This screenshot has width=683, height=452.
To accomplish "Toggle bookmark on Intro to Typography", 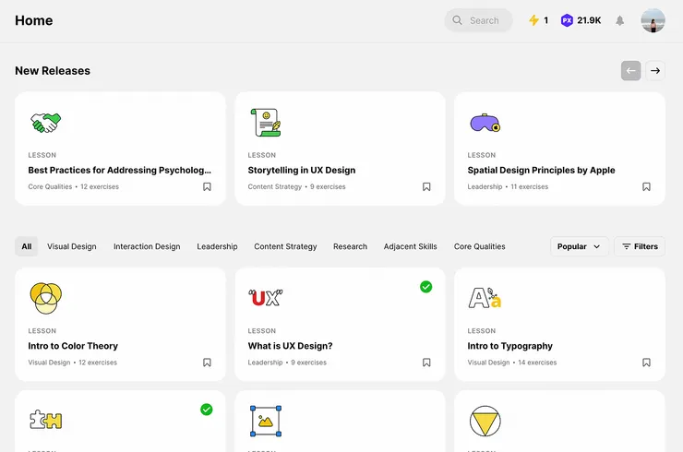I will [646, 363].
